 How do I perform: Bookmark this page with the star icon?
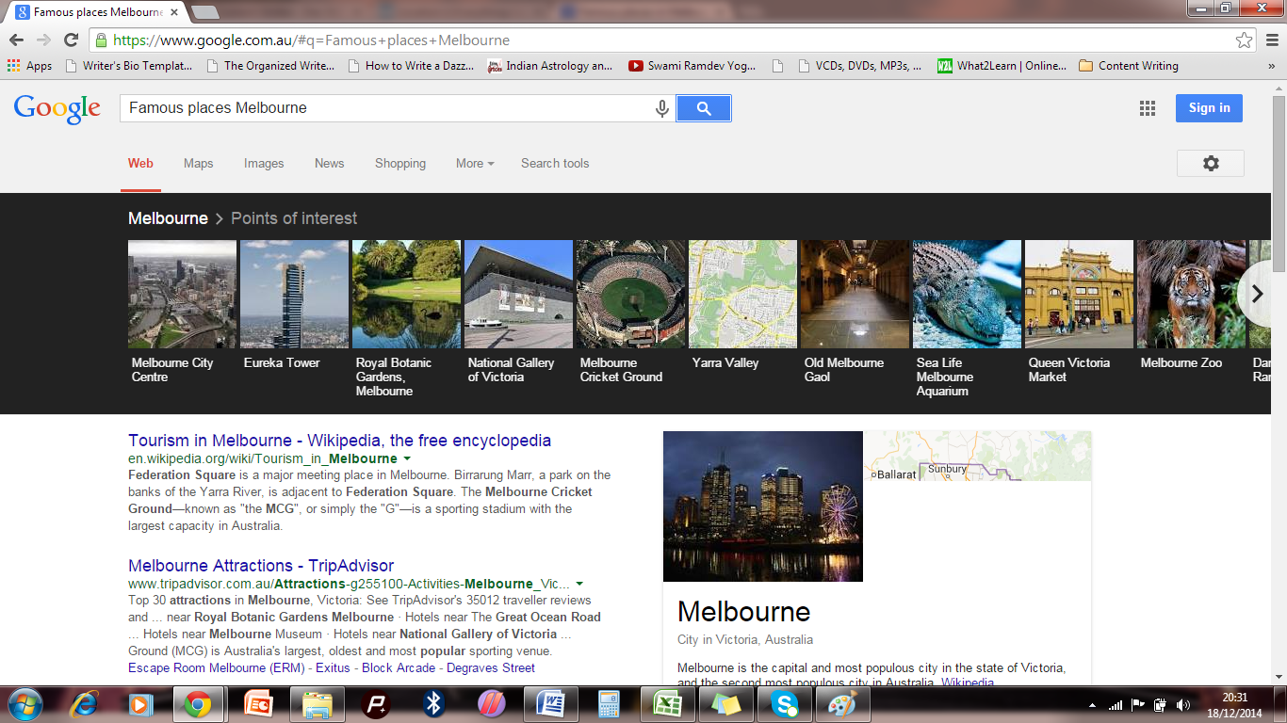pos(1245,40)
